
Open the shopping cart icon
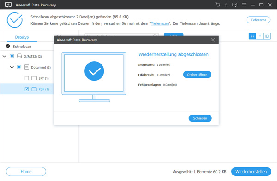218,5
